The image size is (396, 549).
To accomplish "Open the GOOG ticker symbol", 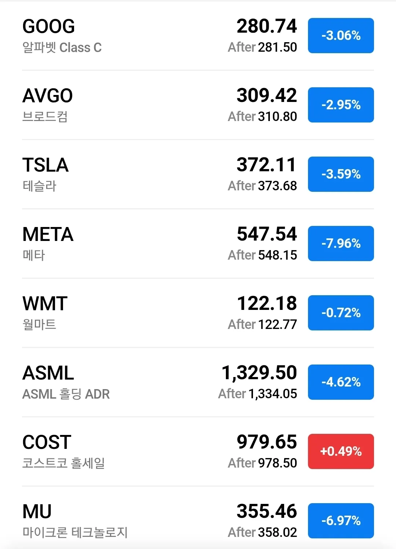I will click(x=49, y=26).
